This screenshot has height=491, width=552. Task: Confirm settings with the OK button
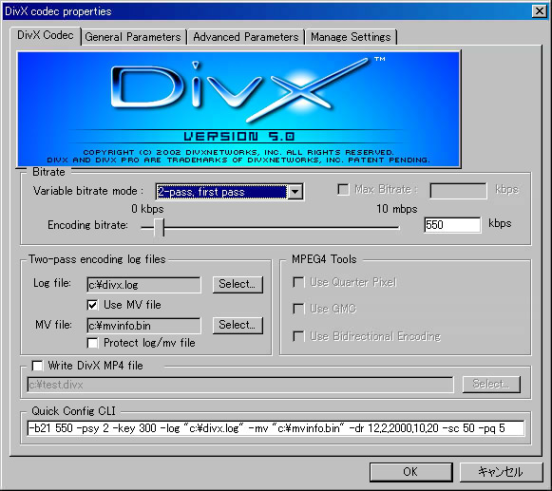pyautogui.click(x=410, y=472)
